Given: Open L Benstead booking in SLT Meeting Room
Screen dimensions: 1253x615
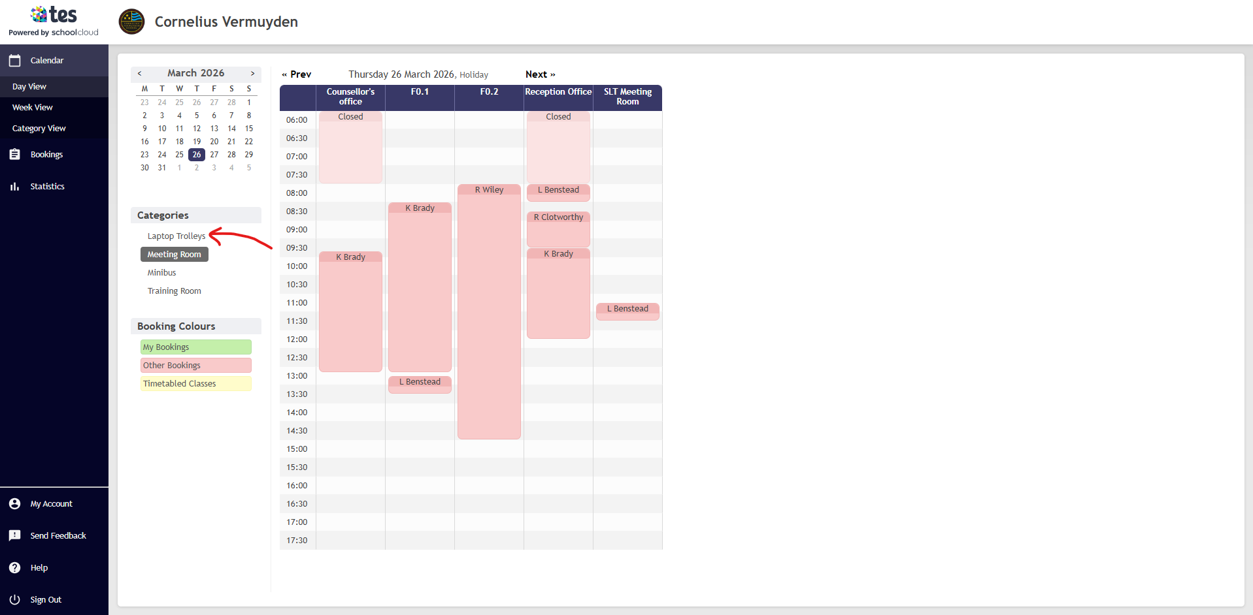Looking at the screenshot, I should click(627, 312).
